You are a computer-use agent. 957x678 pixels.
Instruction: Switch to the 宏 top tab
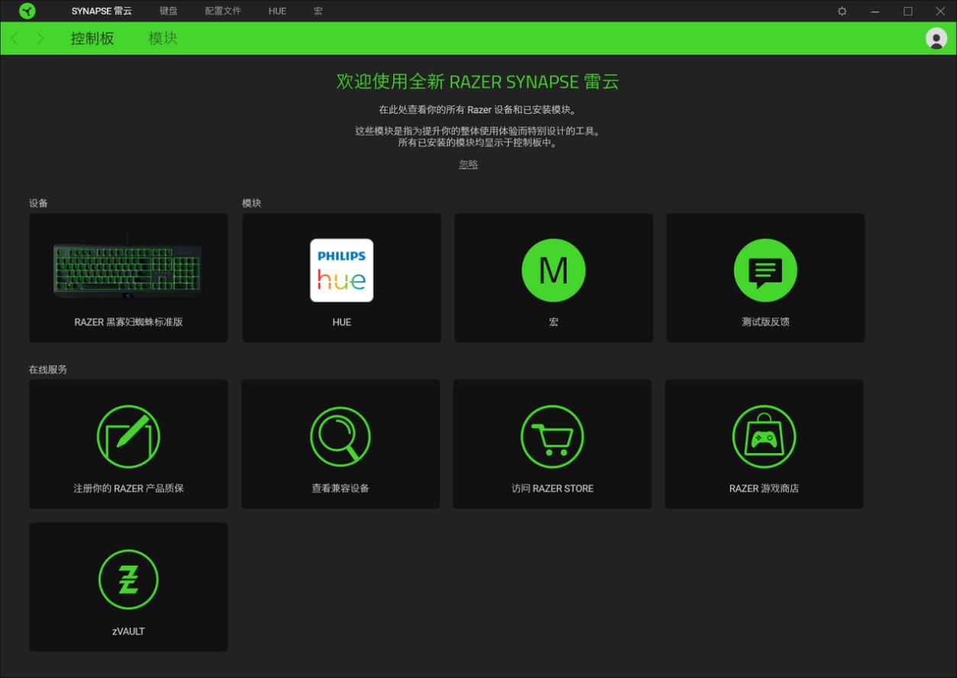pos(318,11)
